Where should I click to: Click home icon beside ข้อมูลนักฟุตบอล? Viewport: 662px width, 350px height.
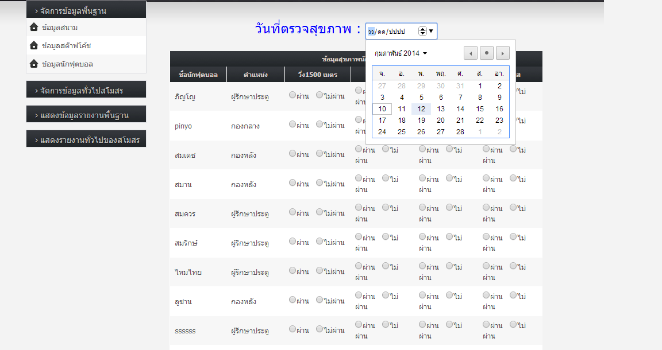(x=34, y=64)
